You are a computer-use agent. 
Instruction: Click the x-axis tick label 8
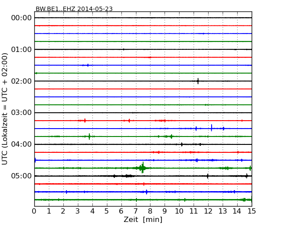pyautogui.click(x=150, y=211)
